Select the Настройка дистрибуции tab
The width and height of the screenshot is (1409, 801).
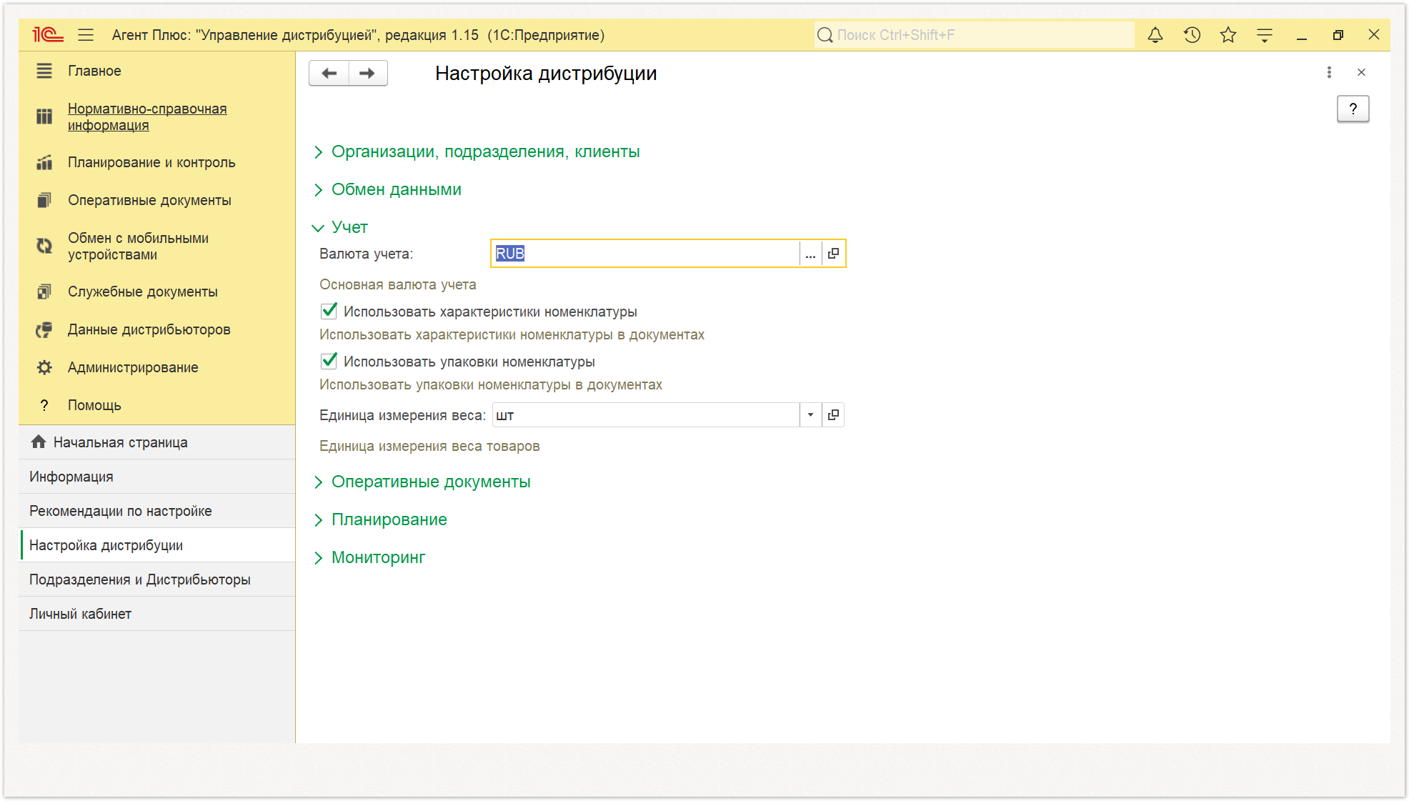157,545
